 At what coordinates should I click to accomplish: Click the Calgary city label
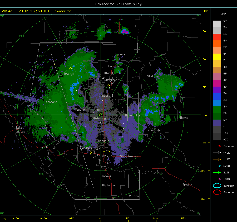(103, 155)
